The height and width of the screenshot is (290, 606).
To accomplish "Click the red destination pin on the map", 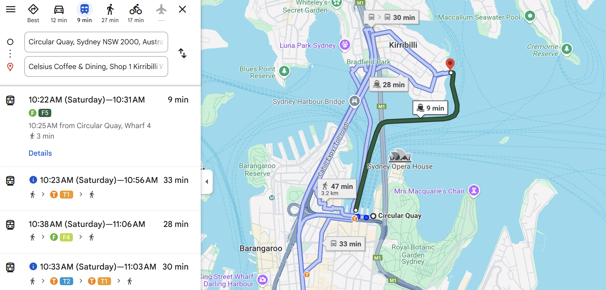I will pos(450,64).
